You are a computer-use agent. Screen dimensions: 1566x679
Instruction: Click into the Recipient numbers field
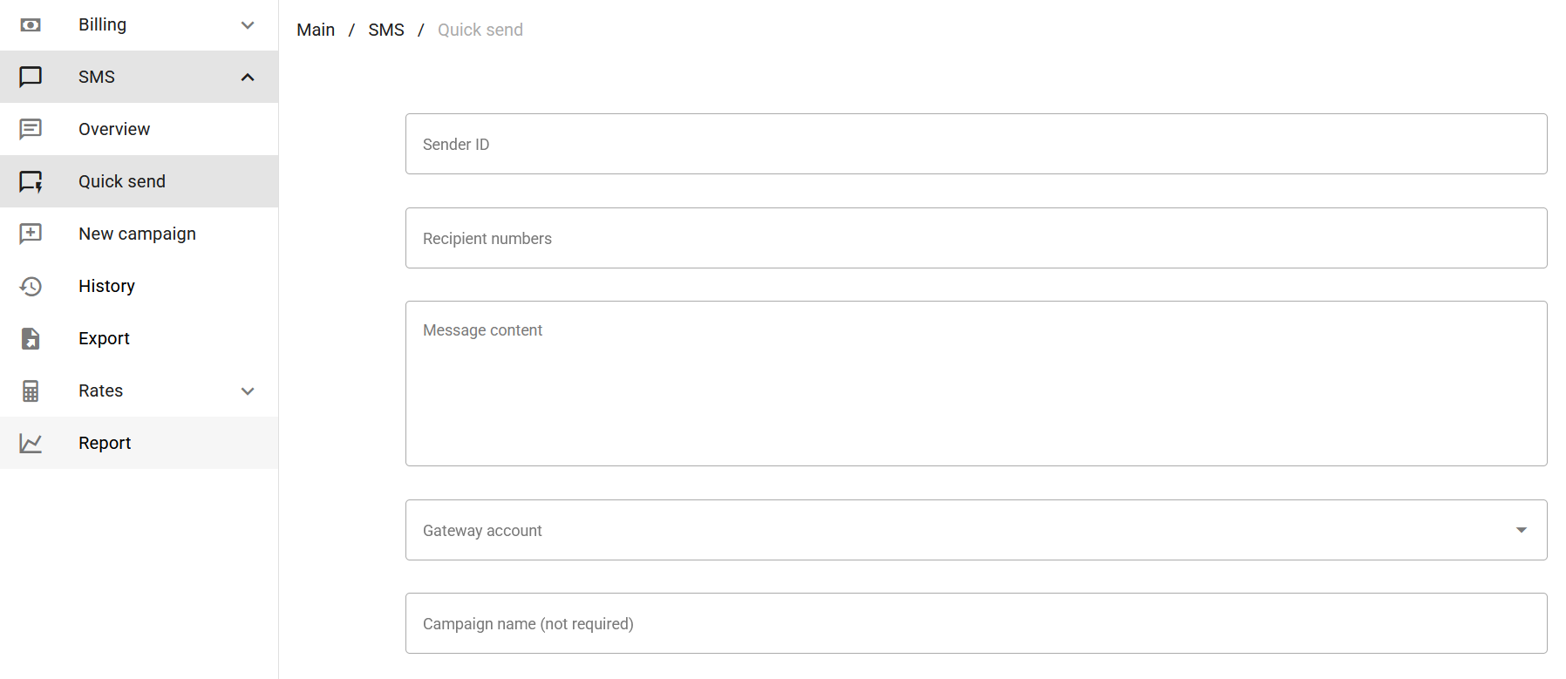(x=976, y=238)
